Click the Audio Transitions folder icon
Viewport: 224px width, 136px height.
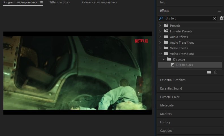(x=166, y=42)
